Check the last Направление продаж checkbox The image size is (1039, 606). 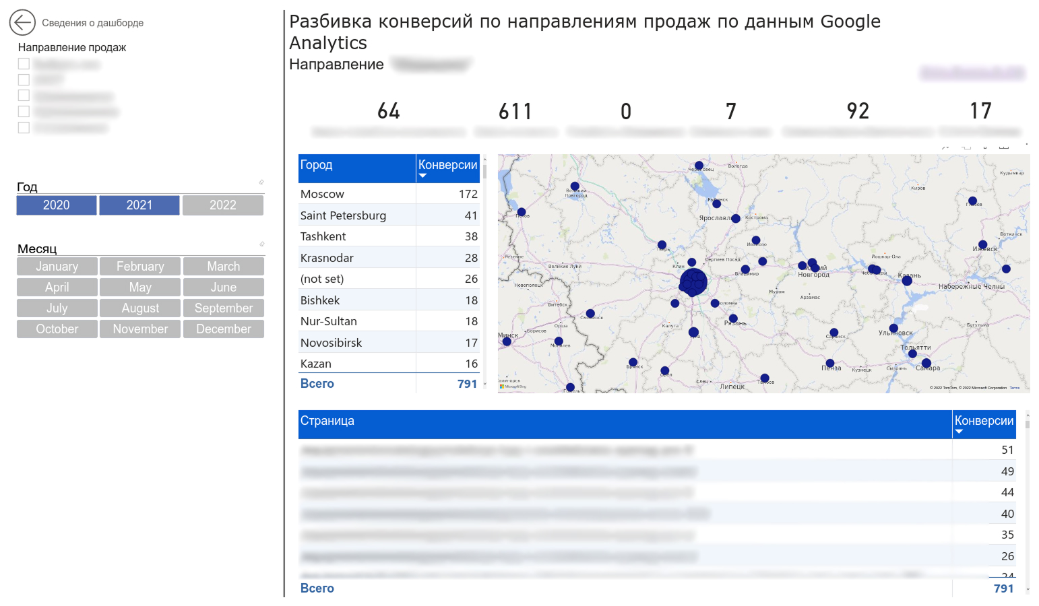tap(24, 127)
